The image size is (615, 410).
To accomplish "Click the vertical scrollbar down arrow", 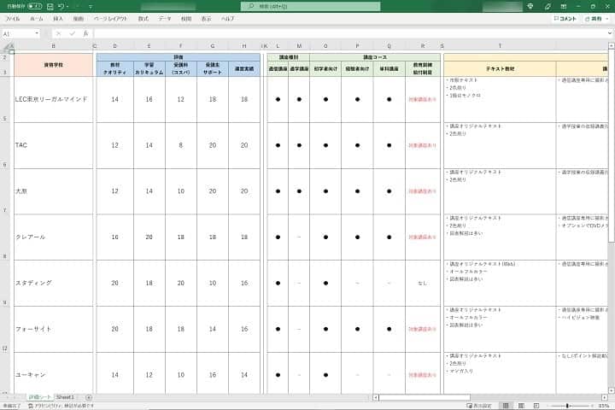I will pyautogui.click(x=611, y=390).
